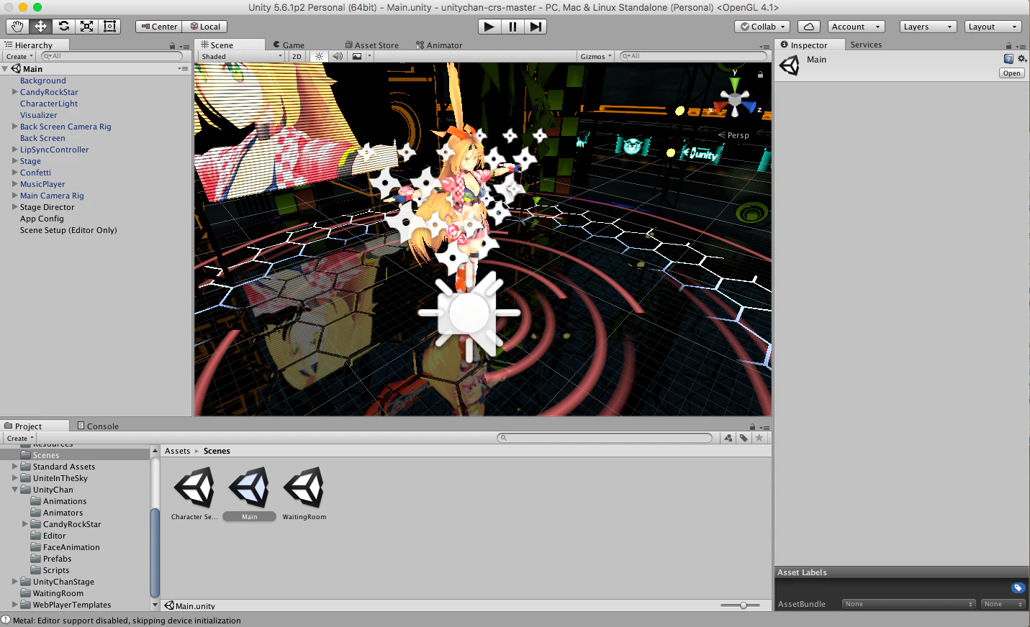Viewport: 1030px width, 627px height.
Task: Click the Inspector settings gear icon
Action: 1022,59
